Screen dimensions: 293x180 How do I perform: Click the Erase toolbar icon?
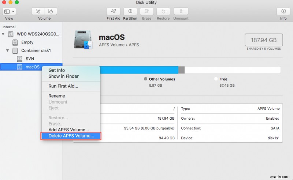pyautogui.click(x=147, y=11)
